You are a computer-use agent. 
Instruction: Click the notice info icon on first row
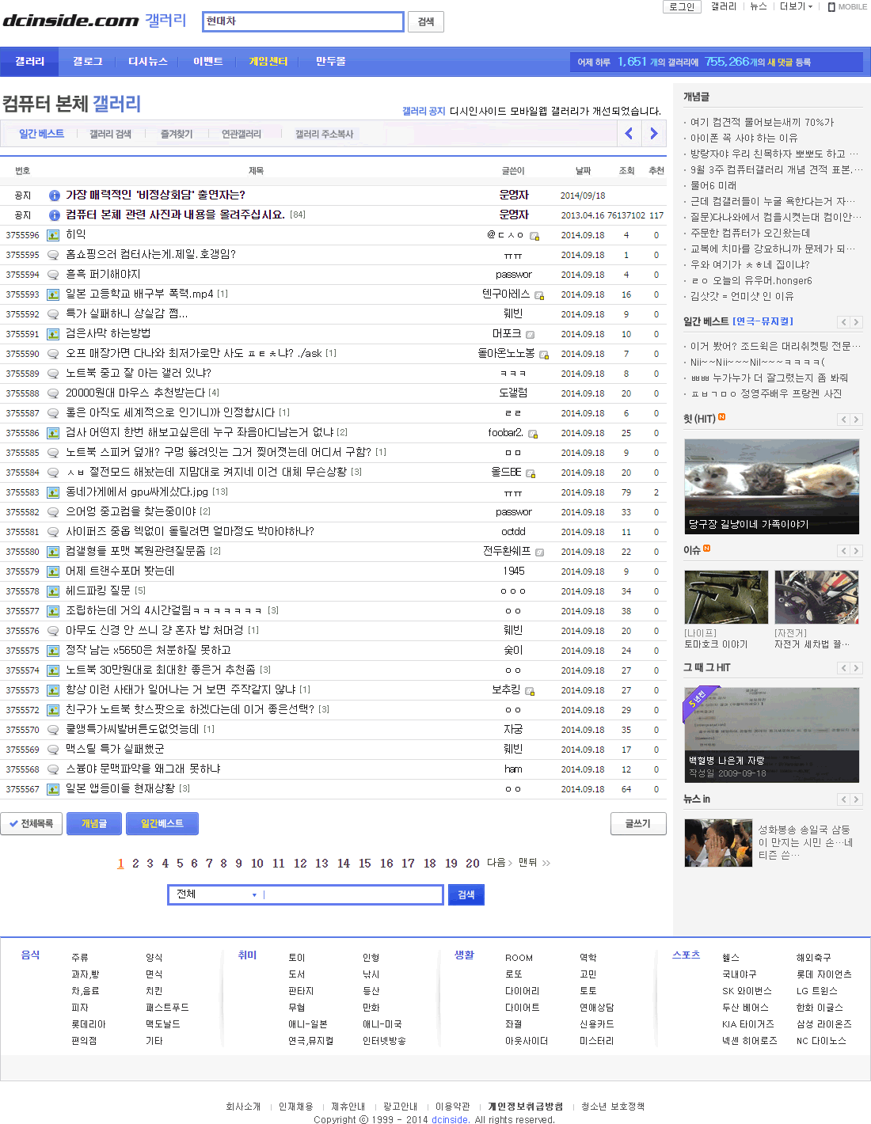tap(54, 196)
